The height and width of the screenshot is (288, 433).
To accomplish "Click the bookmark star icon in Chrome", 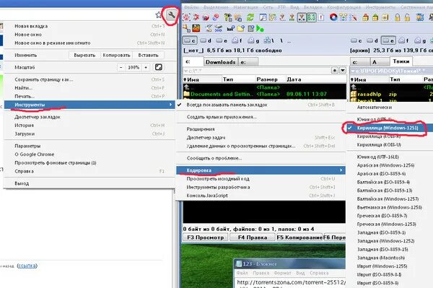I will pos(159,15).
